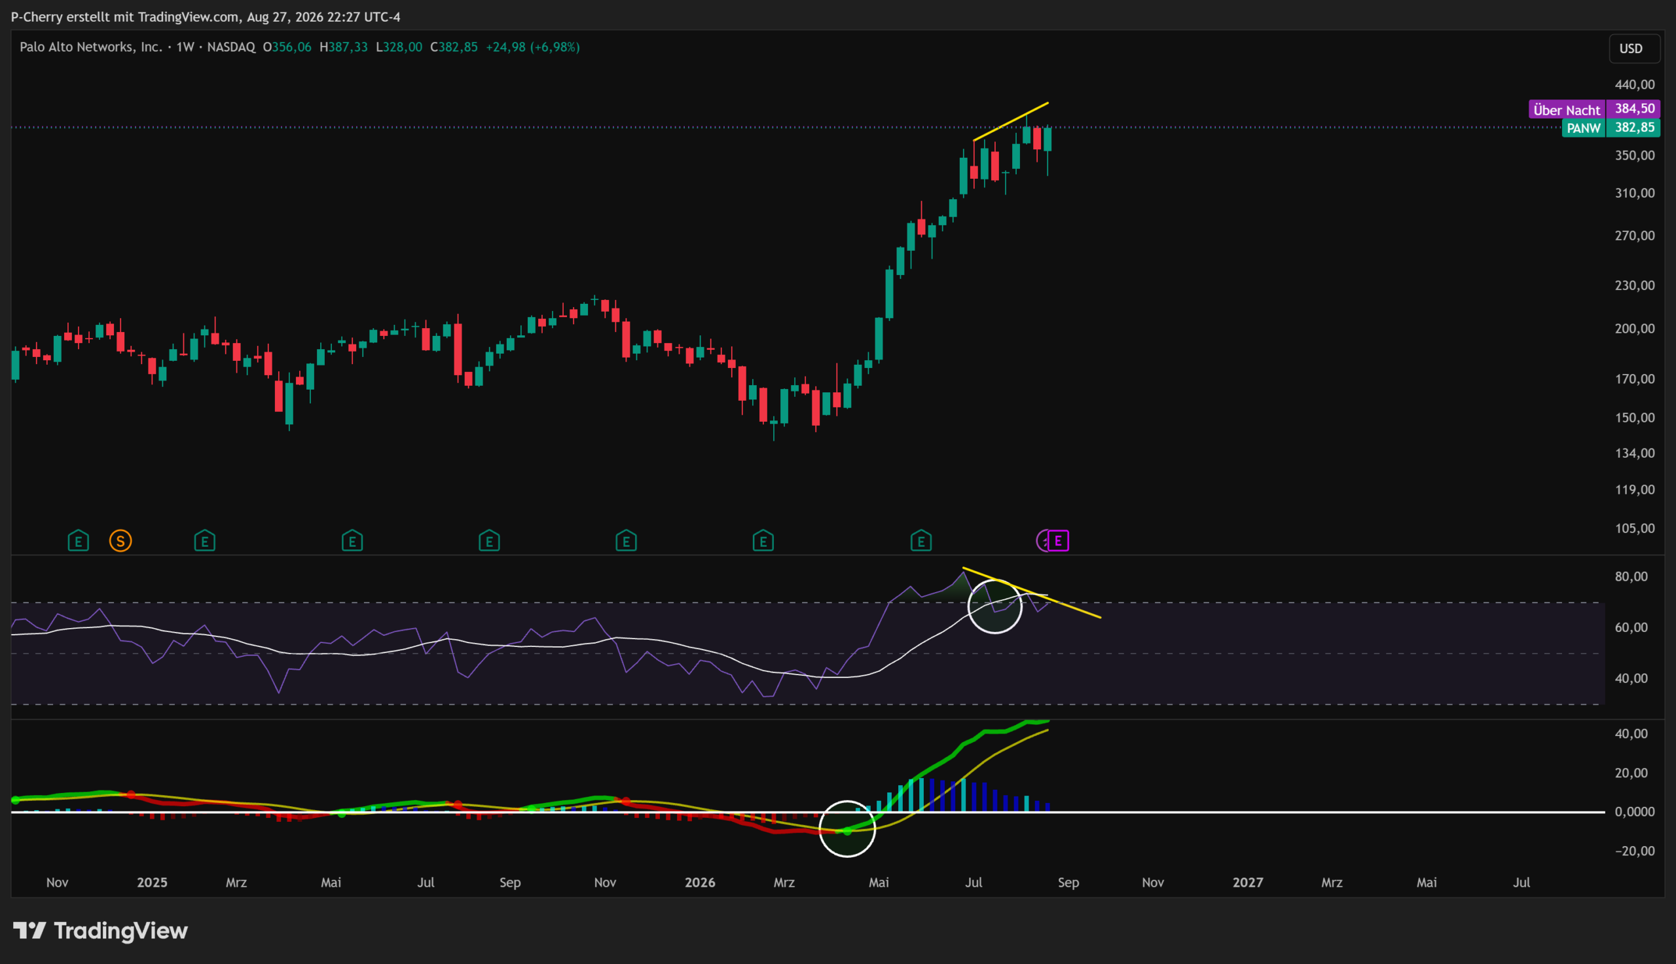Click the 170,00 price axis label
The height and width of the screenshot is (964, 1676).
pyautogui.click(x=1634, y=379)
